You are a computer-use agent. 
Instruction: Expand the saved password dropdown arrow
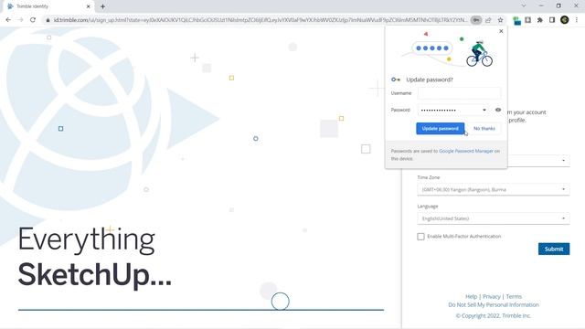pyautogui.click(x=484, y=110)
